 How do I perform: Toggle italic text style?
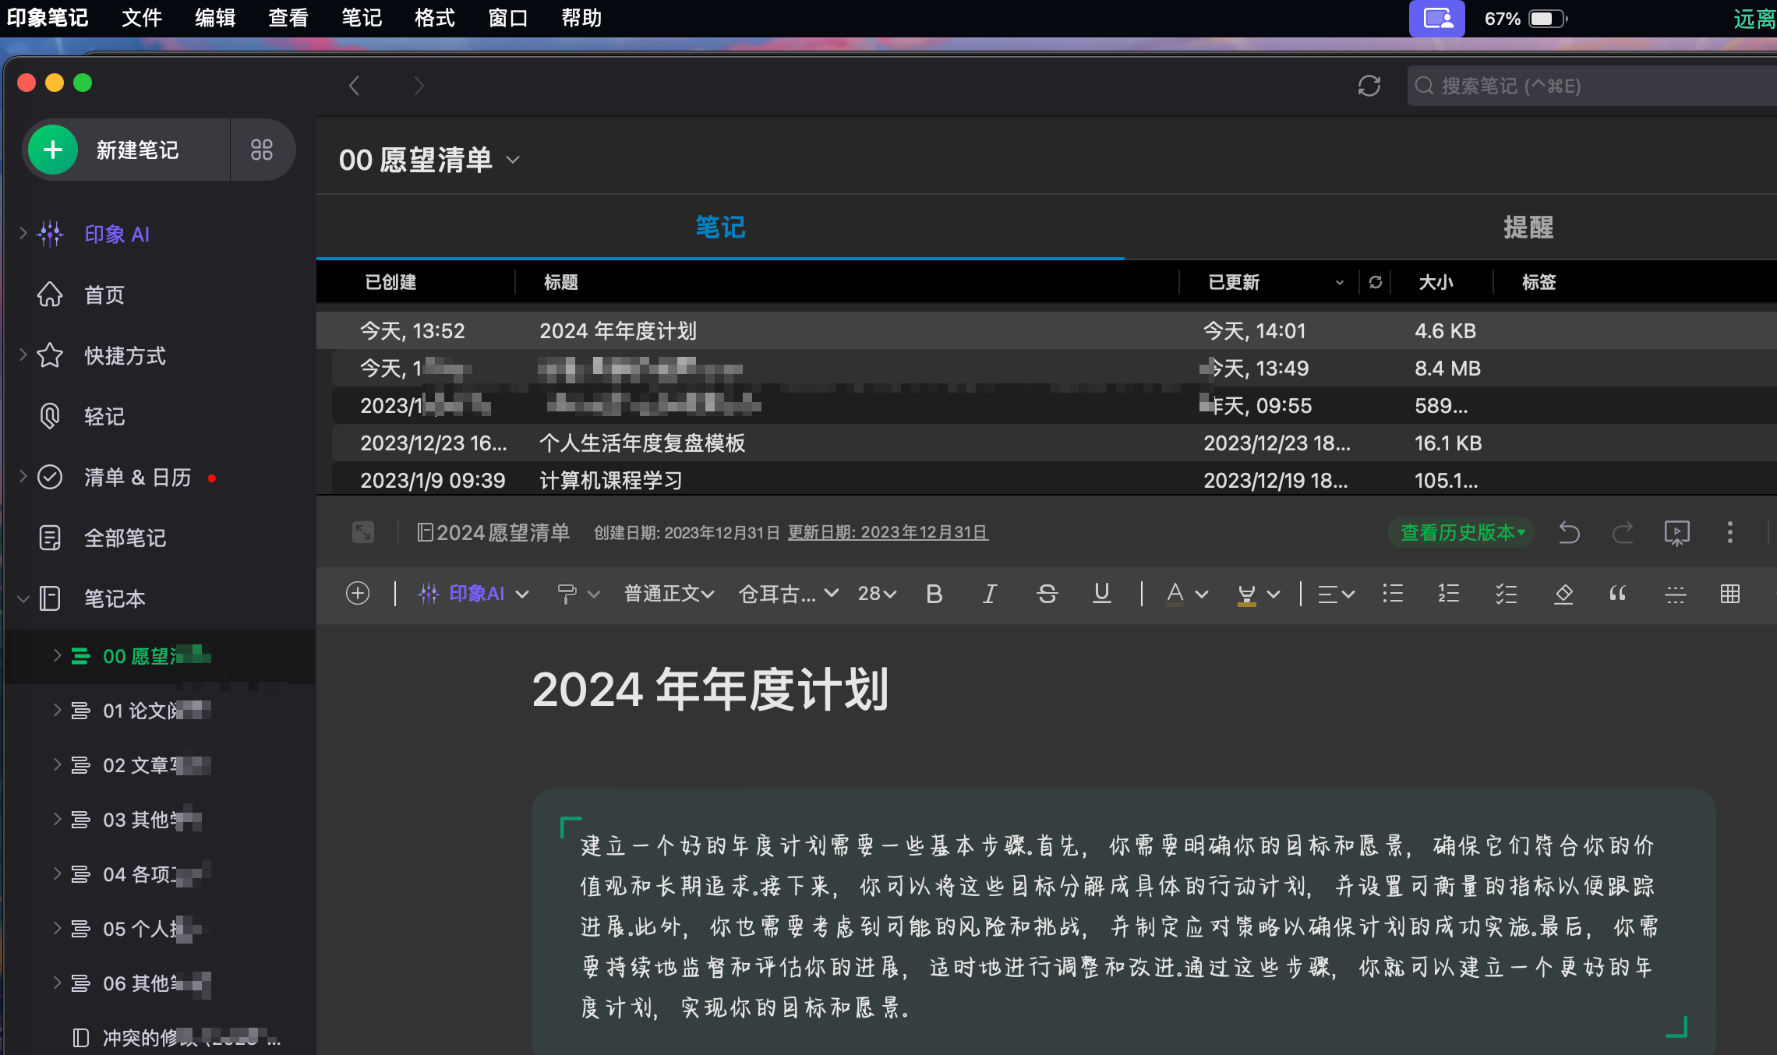(989, 594)
